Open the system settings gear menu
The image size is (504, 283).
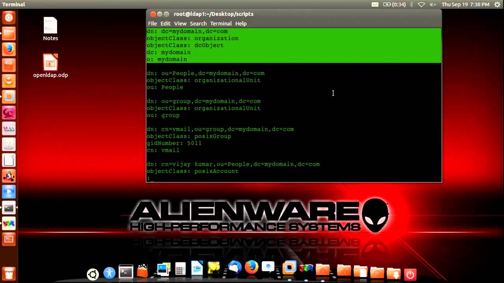point(498,4)
